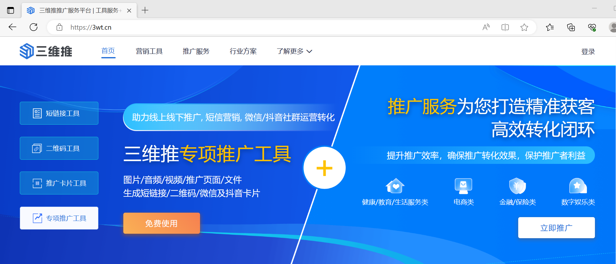616x264 pixels.
Task: Open browser Collections
Action: 571,27
